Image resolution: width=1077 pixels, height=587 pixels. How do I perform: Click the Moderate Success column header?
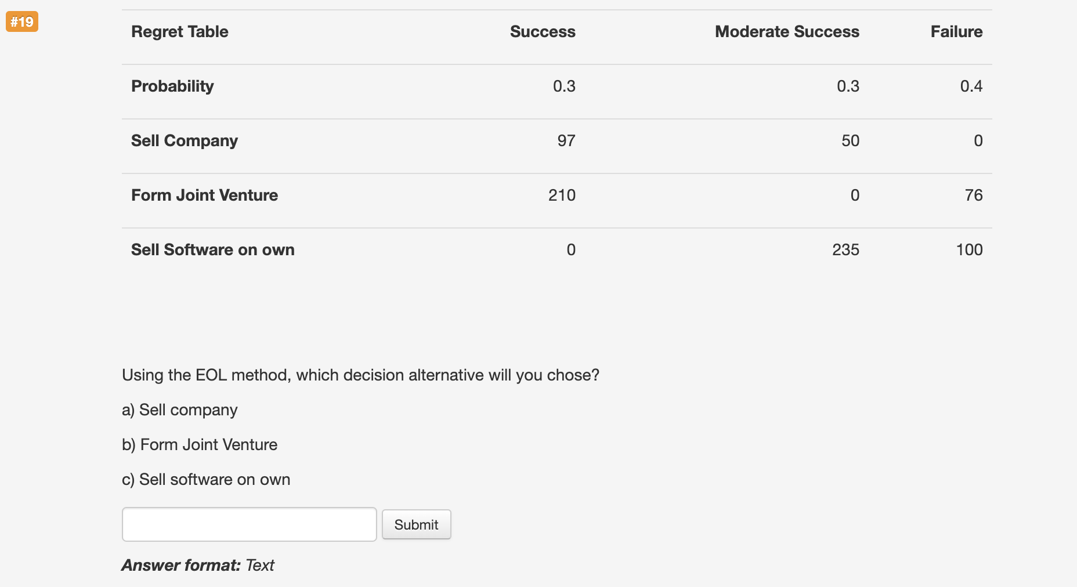pyautogui.click(x=787, y=31)
